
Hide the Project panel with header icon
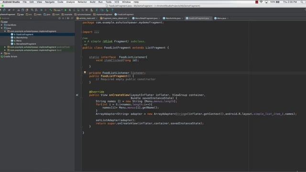point(72,18)
